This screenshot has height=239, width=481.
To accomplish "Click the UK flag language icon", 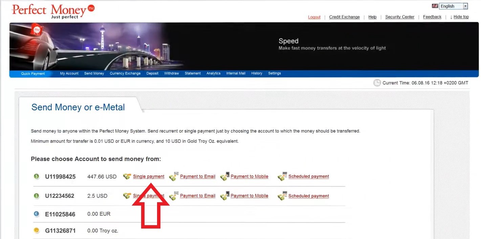I will (435, 6).
